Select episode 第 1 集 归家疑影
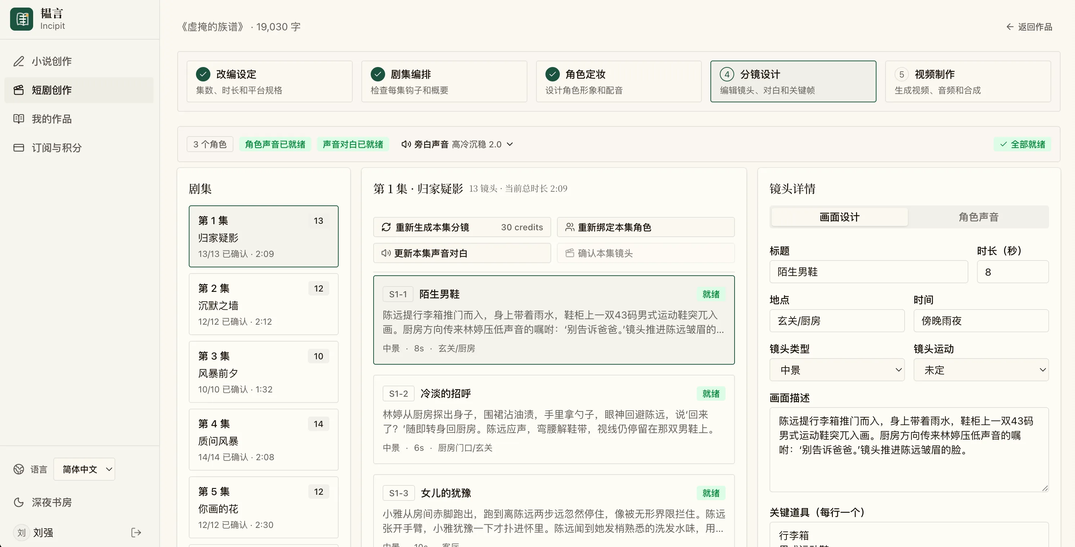The image size is (1075, 547). 264,236
